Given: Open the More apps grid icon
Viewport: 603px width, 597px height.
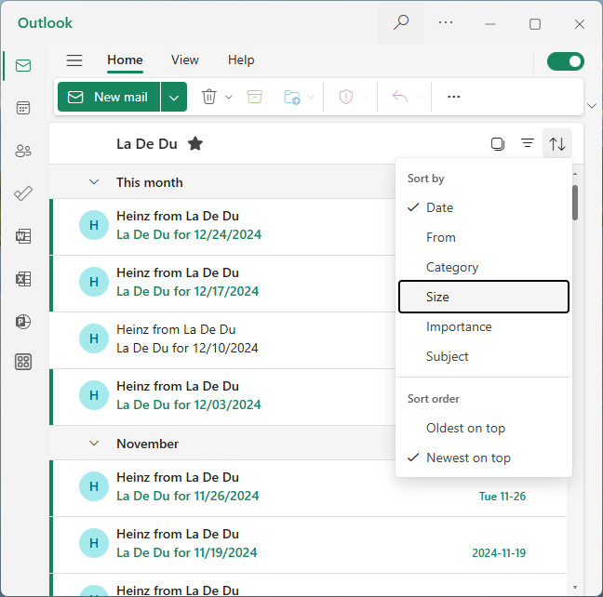Looking at the screenshot, I should coord(23,362).
